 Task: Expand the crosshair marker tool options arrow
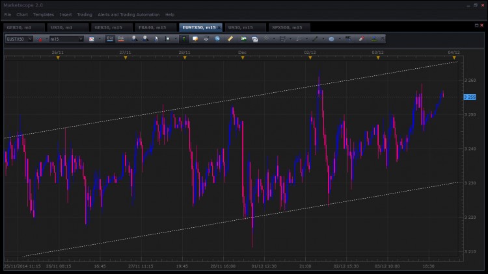(176, 39)
